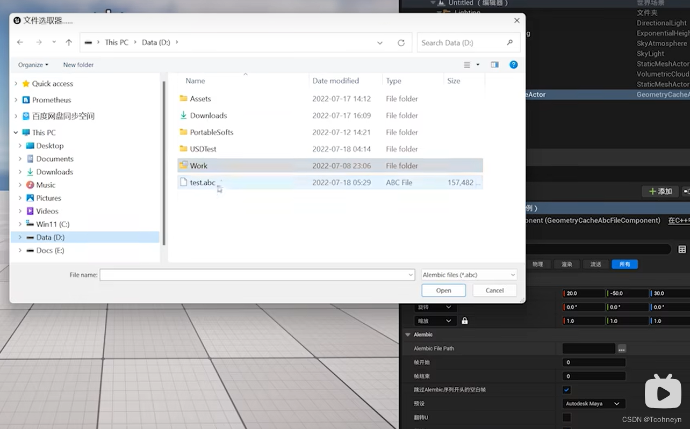
Task: Open the Autodesk Maya preset dropdown
Action: (x=594, y=404)
